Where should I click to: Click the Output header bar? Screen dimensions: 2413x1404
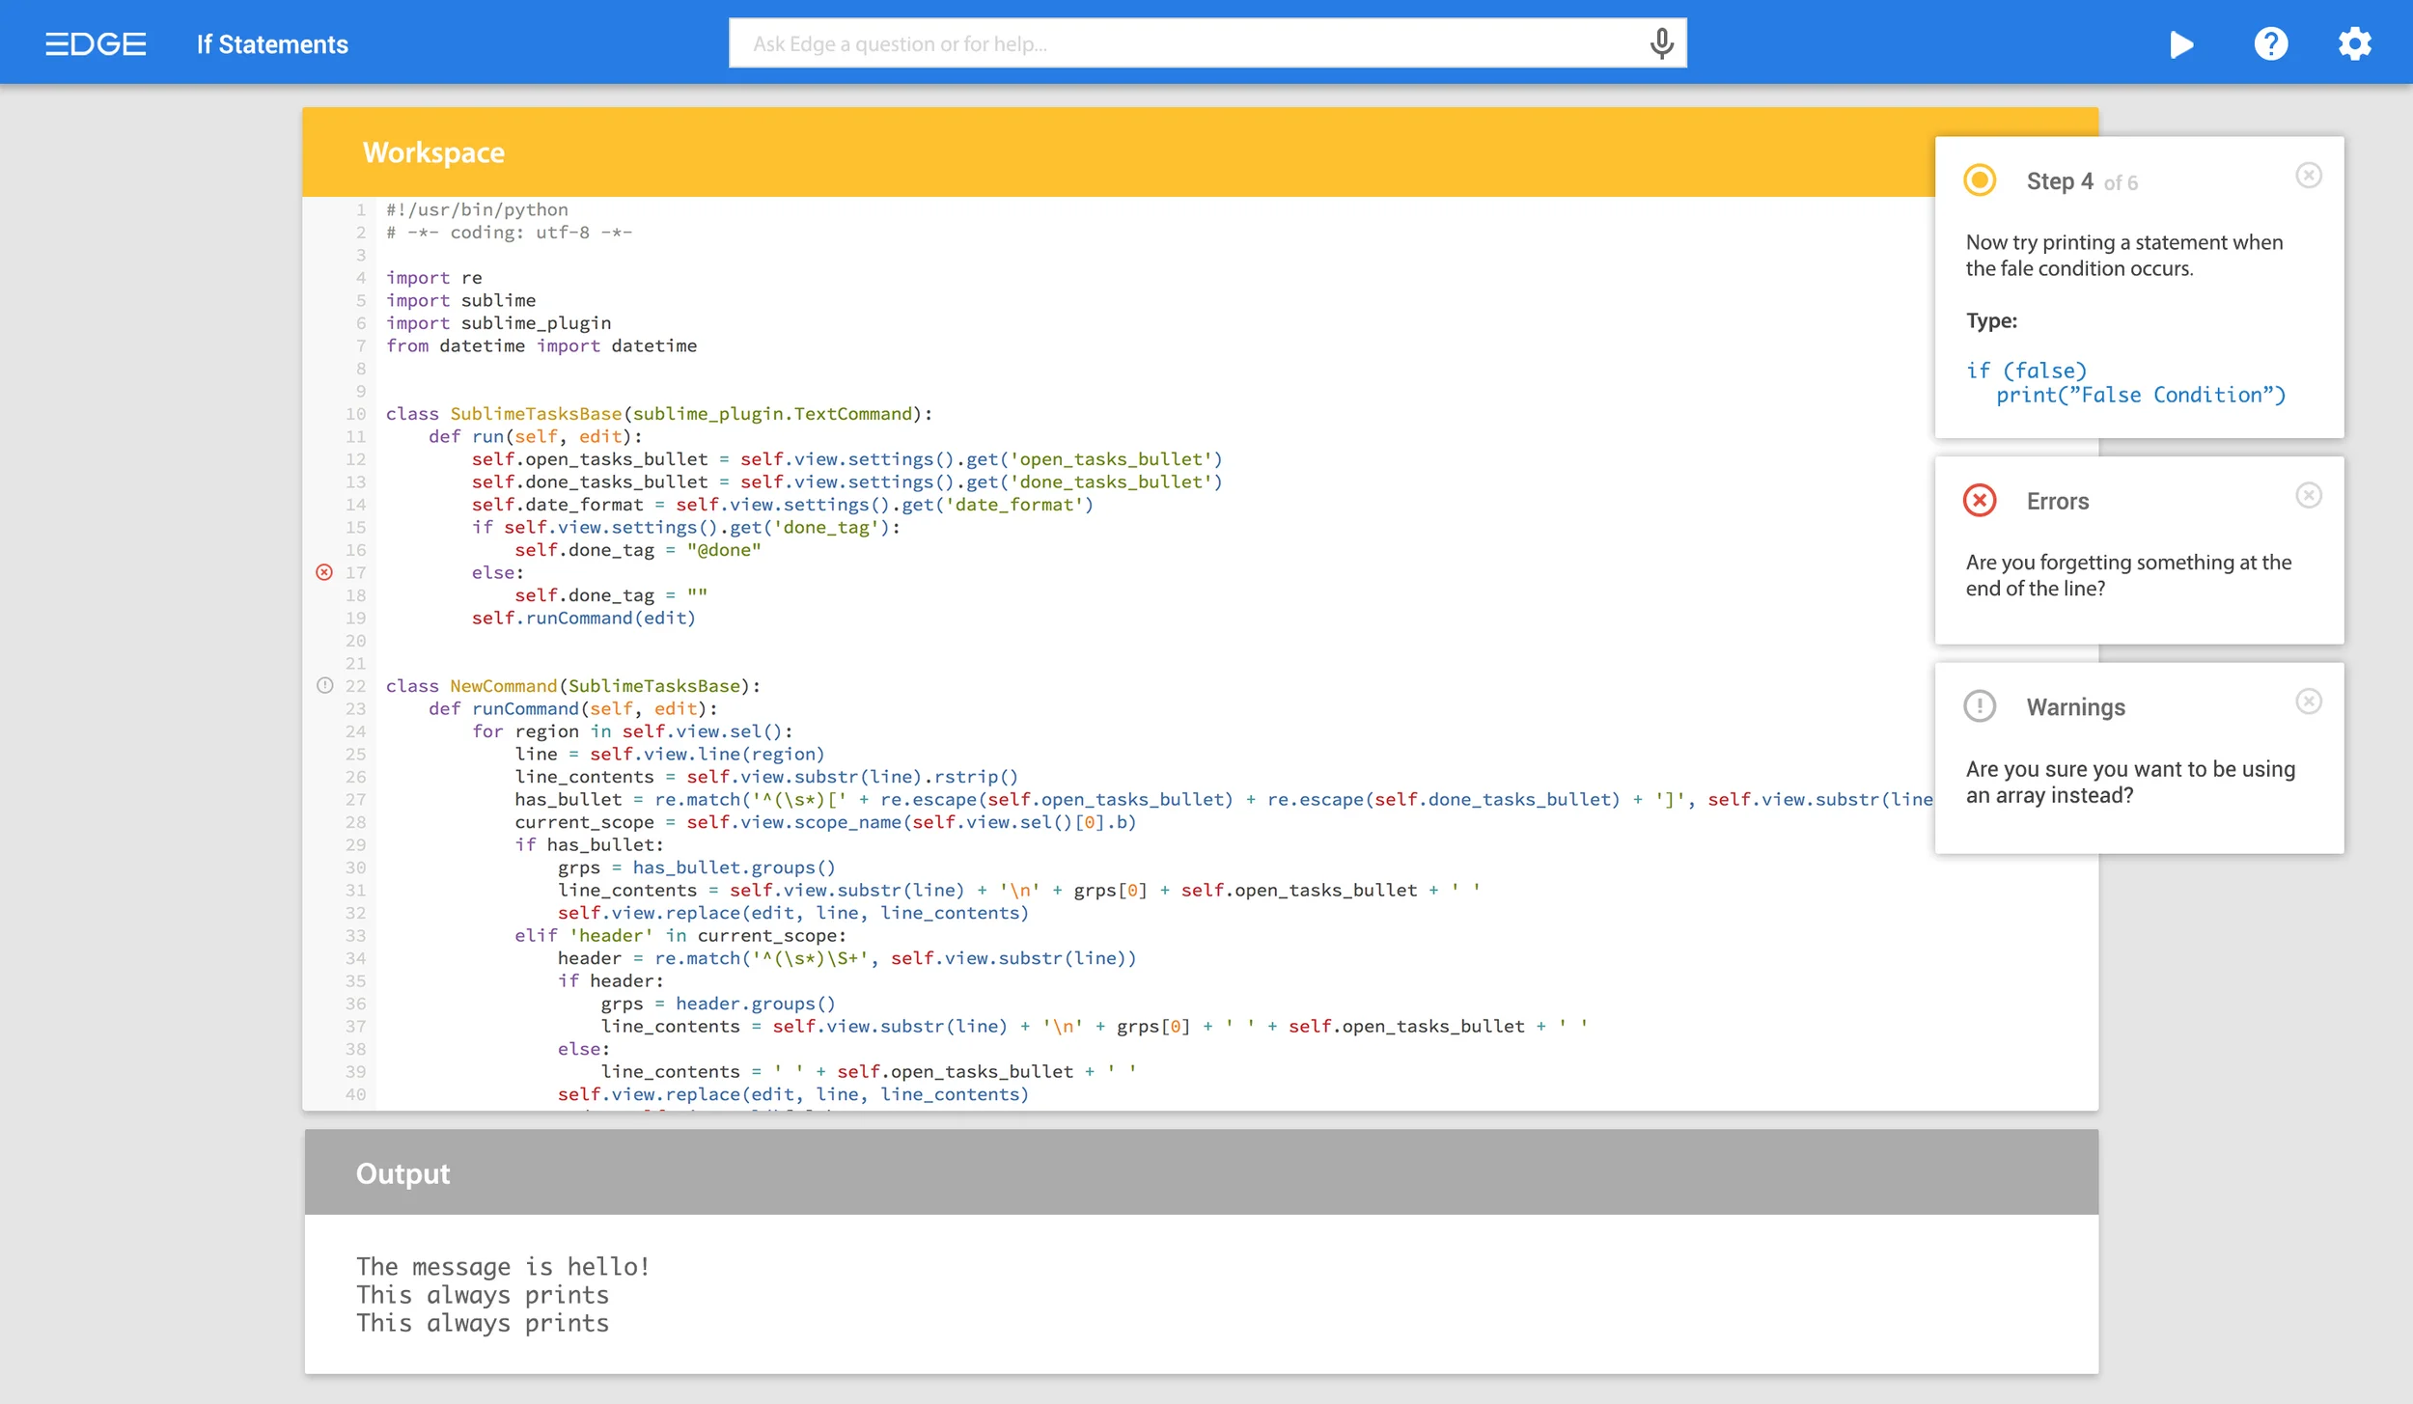1201,1172
